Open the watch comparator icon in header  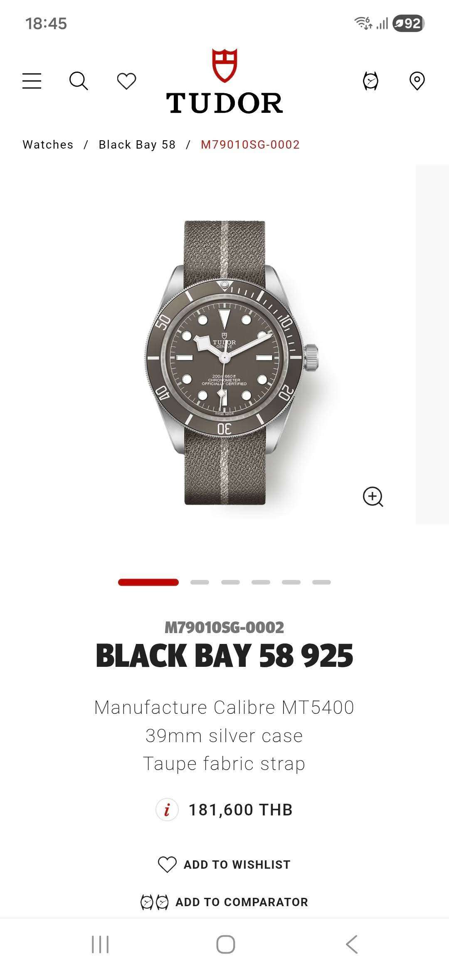370,81
